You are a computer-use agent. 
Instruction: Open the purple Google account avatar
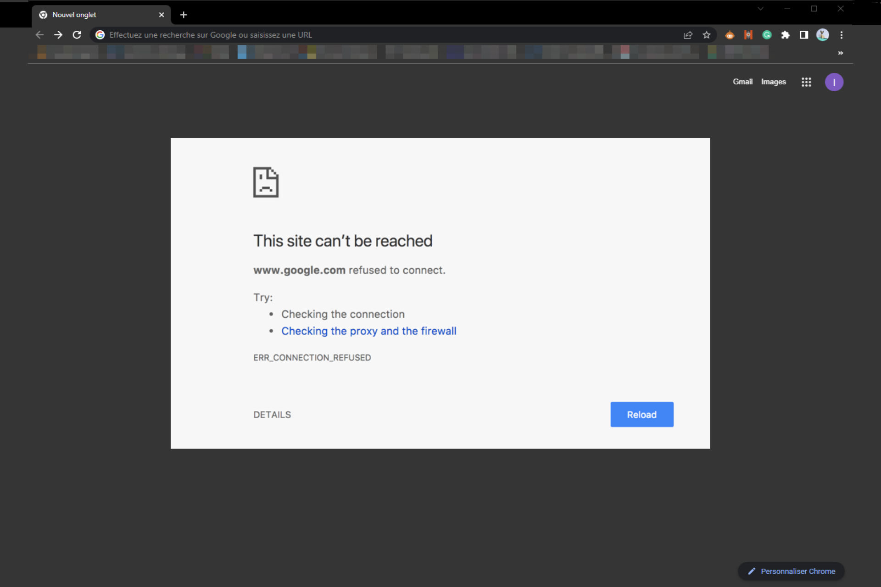(834, 82)
